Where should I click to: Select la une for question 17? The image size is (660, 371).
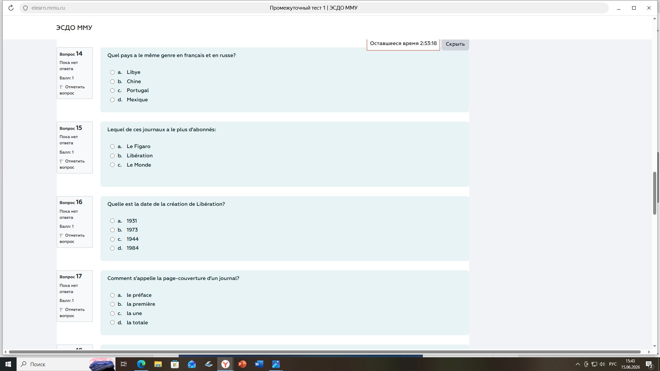coord(112,314)
